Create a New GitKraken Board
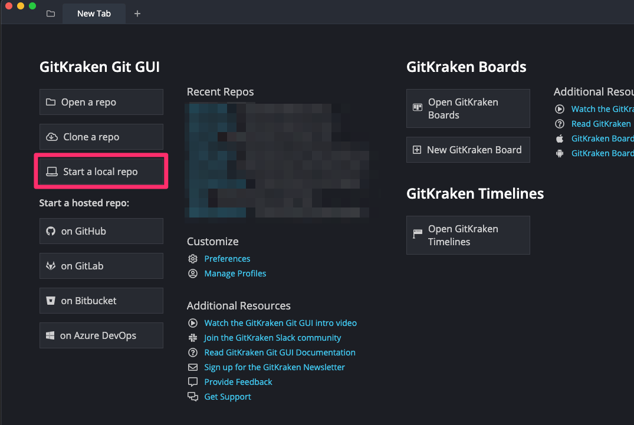The height and width of the screenshot is (425, 634). click(468, 150)
